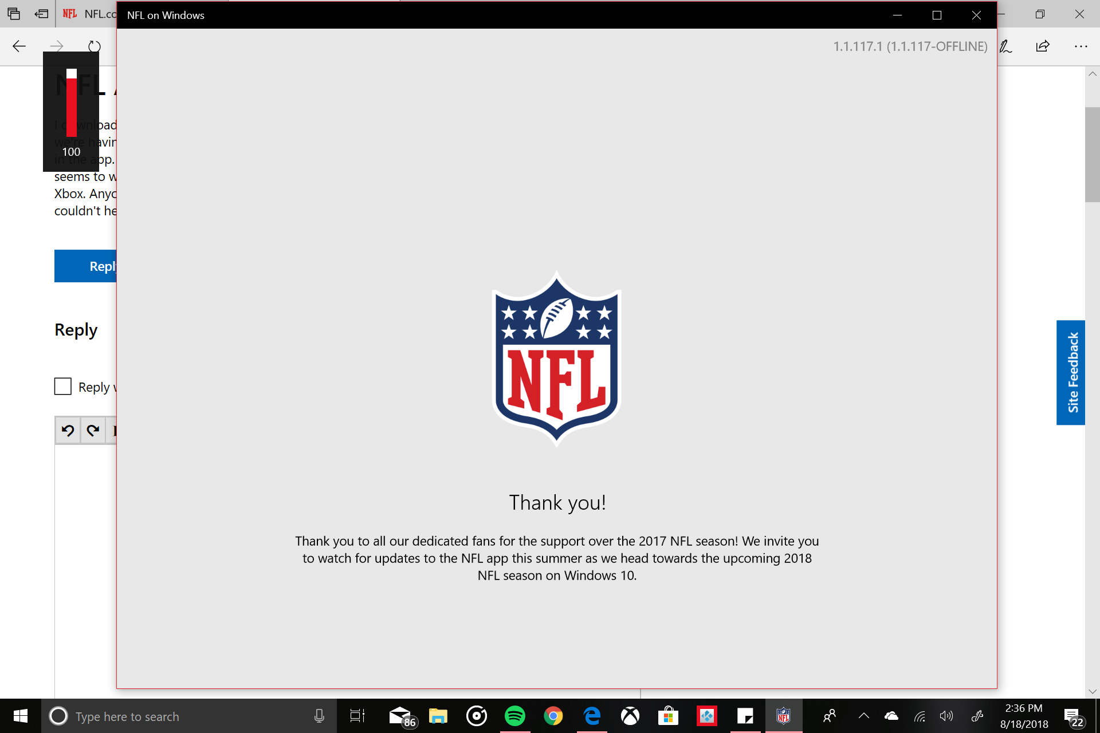Open the Groove Music taskbar icon
This screenshot has height=733, width=1100.
pyautogui.click(x=477, y=716)
